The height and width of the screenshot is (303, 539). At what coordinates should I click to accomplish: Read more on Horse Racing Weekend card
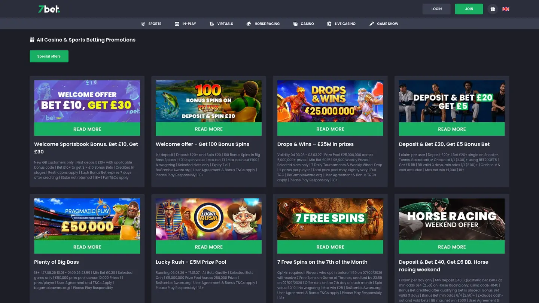point(452,247)
